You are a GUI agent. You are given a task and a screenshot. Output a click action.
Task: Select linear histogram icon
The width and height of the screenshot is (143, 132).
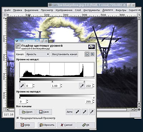click(87, 54)
